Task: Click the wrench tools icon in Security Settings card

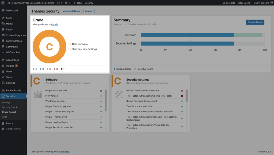Action: click(119, 94)
